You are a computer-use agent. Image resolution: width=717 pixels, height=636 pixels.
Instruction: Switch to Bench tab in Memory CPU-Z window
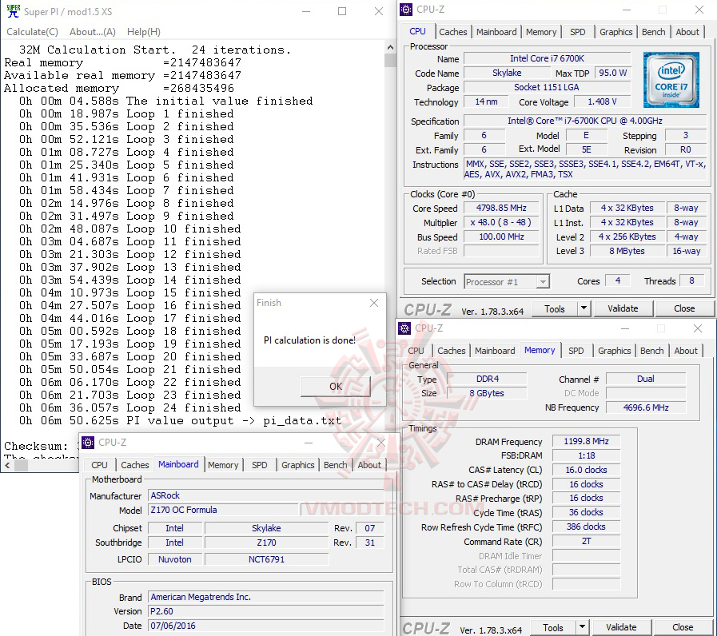pos(651,351)
